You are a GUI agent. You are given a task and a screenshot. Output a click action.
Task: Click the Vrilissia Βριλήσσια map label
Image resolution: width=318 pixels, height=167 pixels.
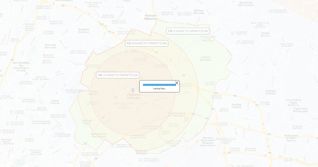point(206,58)
